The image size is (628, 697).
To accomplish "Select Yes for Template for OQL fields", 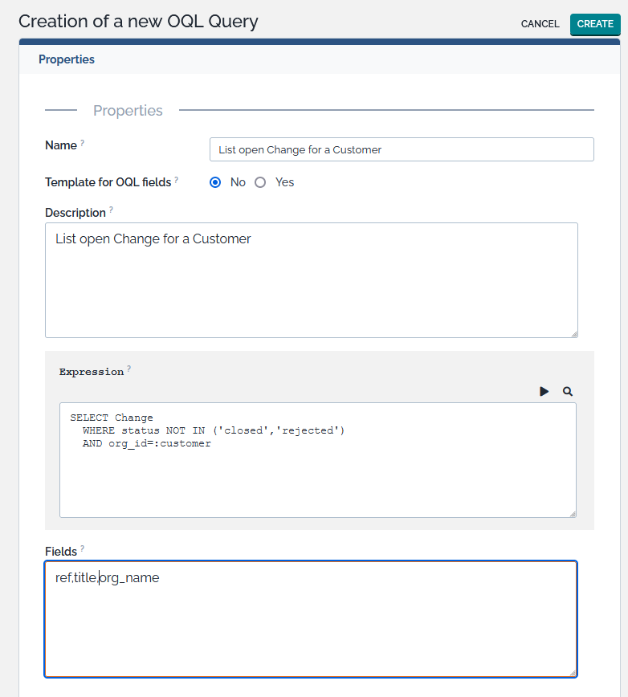I will pyautogui.click(x=260, y=182).
